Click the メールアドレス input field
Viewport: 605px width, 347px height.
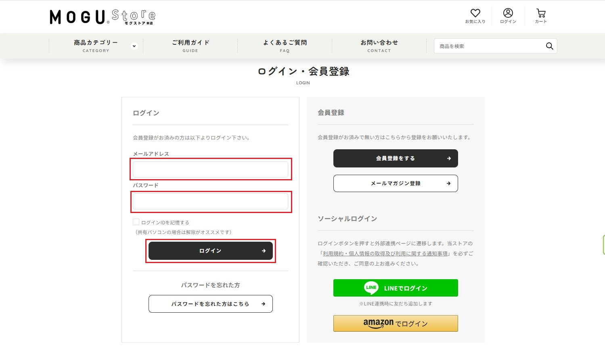point(211,169)
